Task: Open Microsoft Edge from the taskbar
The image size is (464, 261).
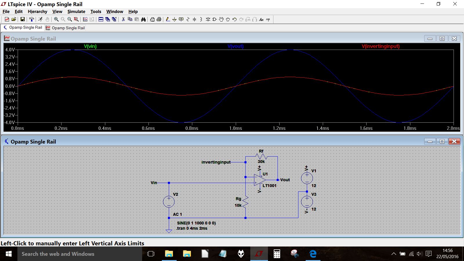Action: 313,254
